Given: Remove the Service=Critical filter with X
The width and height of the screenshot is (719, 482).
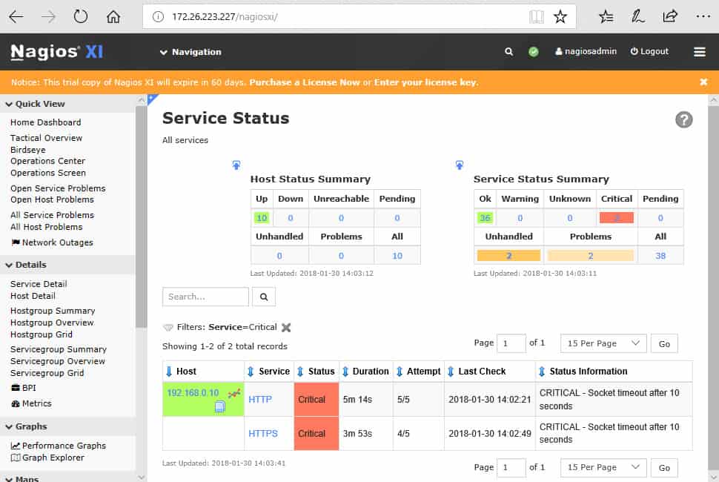Looking at the screenshot, I should coord(286,328).
